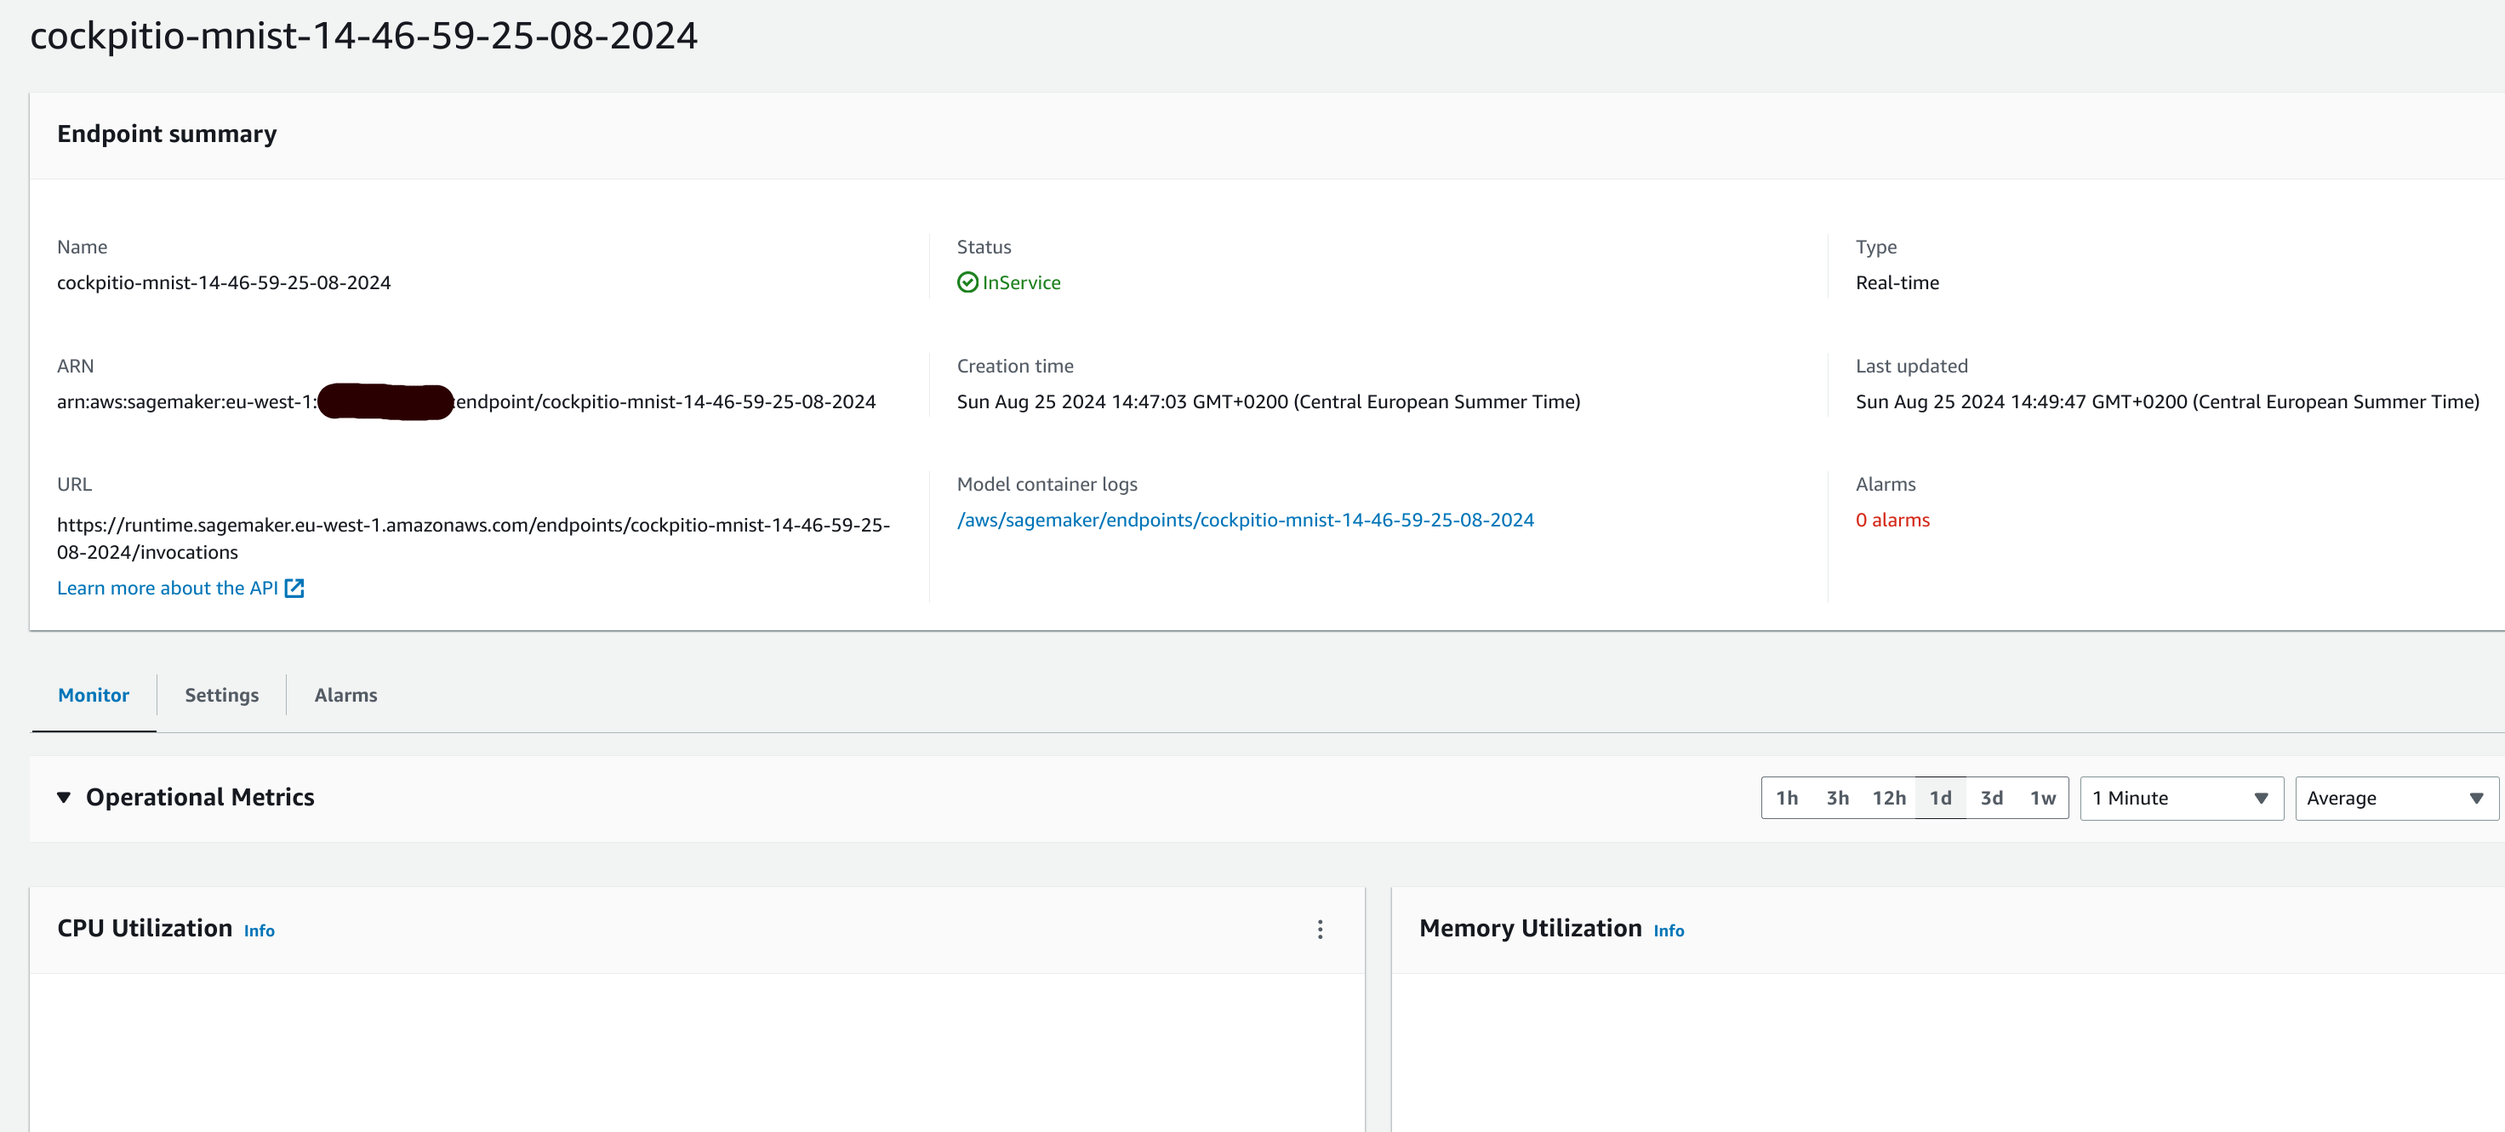2505x1132 pixels.
Task: Click the 0 alarms indicator
Action: tap(1892, 520)
